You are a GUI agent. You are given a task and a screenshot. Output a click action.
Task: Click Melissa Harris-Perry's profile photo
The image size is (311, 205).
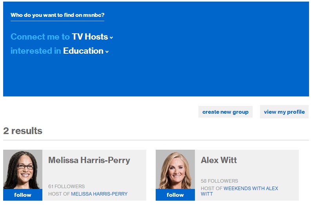23,169
